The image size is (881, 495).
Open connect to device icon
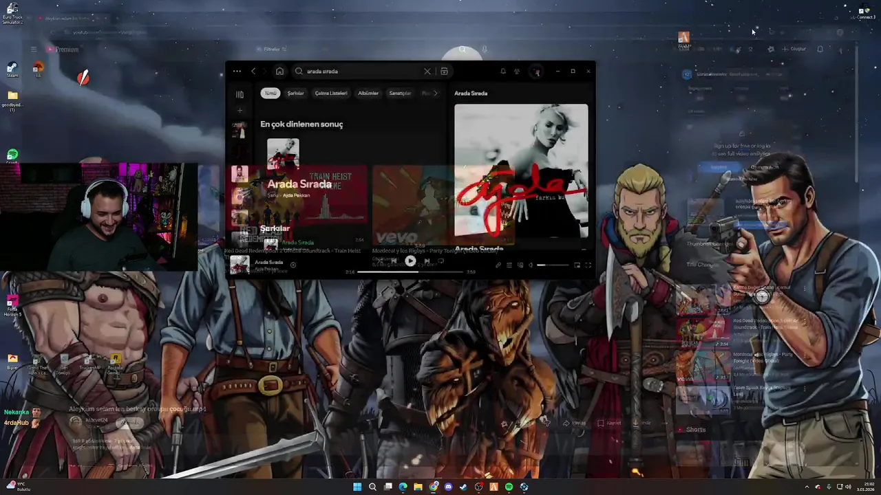coord(520,265)
